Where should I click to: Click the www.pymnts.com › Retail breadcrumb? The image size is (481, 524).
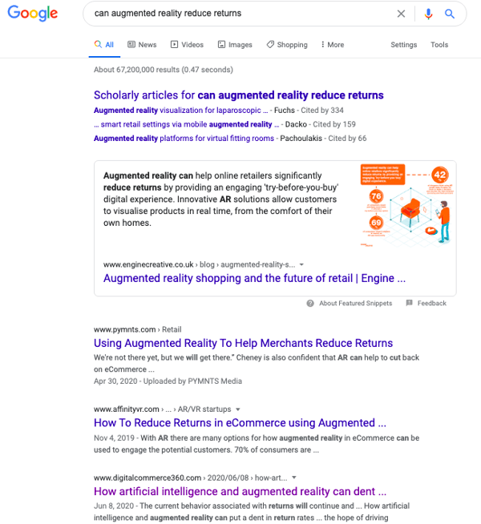click(x=138, y=329)
